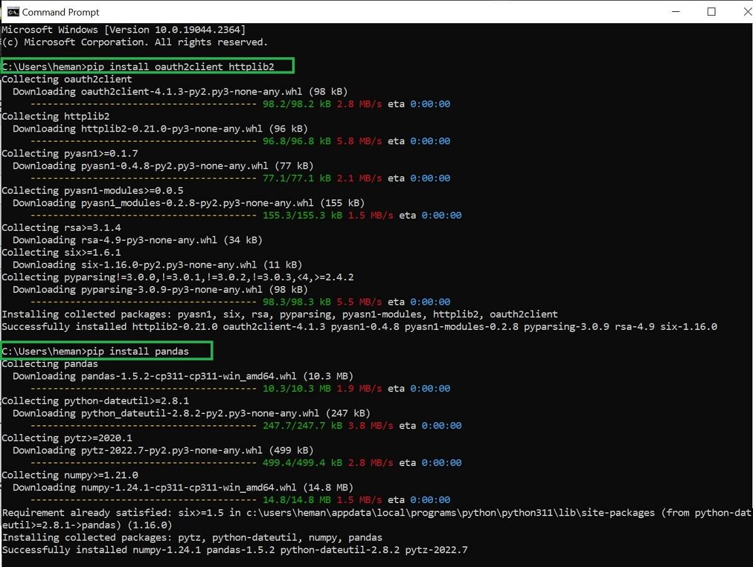The height and width of the screenshot is (567, 753).
Task: Click the pyasn1_modules-0.2.8 wheel download line
Action: click(x=188, y=203)
